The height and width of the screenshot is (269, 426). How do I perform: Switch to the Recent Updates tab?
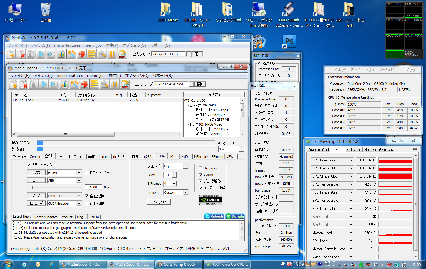pos(46,217)
